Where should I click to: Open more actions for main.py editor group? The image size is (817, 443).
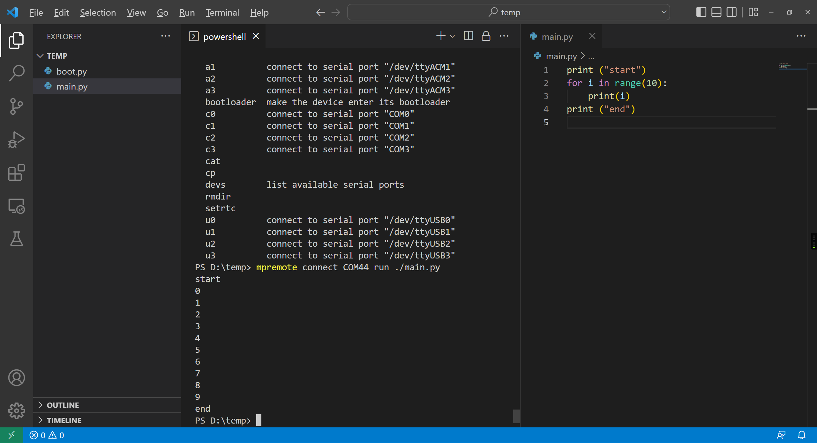[x=801, y=36]
